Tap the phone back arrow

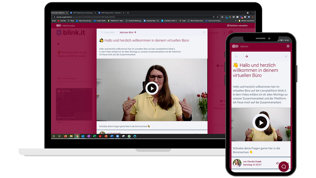pyautogui.click(x=237, y=57)
